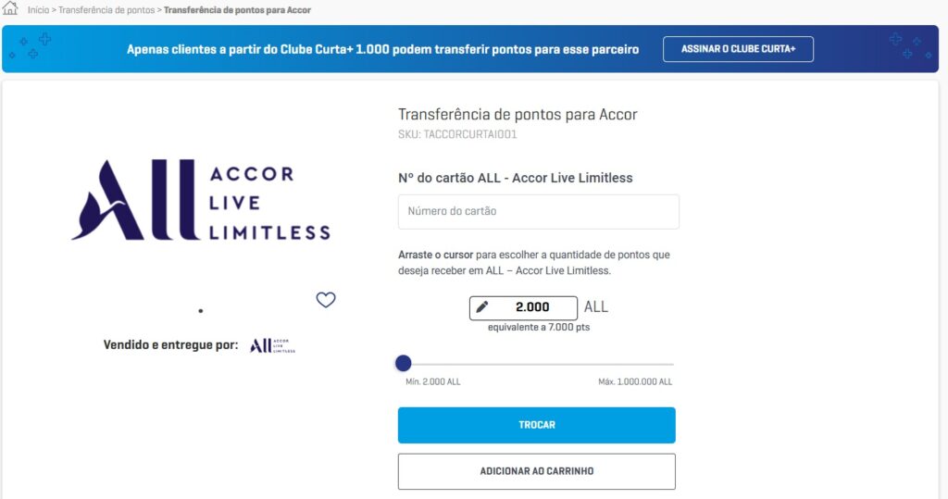The width and height of the screenshot is (948, 499).
Task: Click the slider track near the maximum end
Action: click(662, 365)
